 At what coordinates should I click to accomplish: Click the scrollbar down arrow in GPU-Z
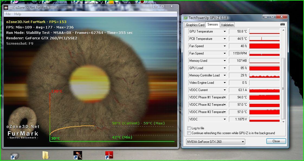coord(283,122)
